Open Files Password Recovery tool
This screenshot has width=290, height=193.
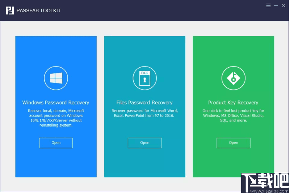[x=144, y=143]
